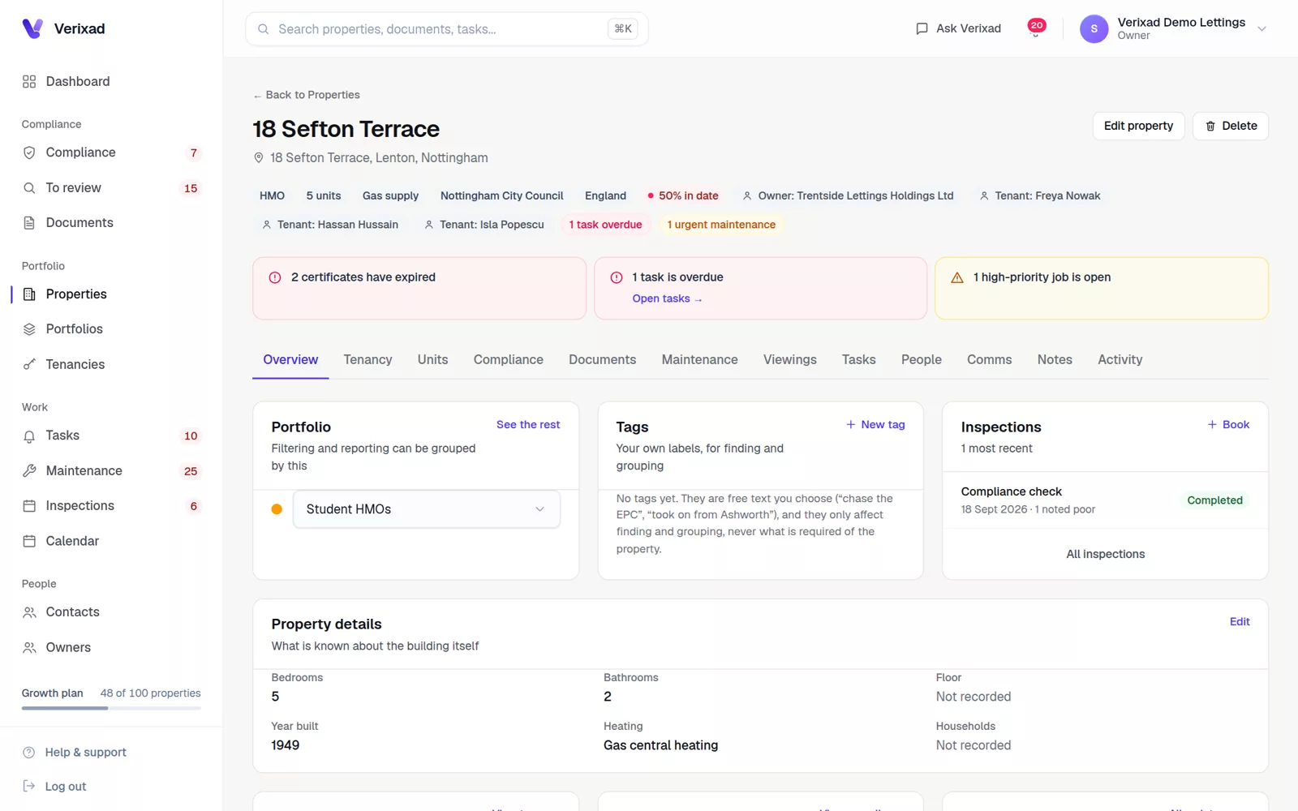Click the Tenancies key icon

click(29, 365)
